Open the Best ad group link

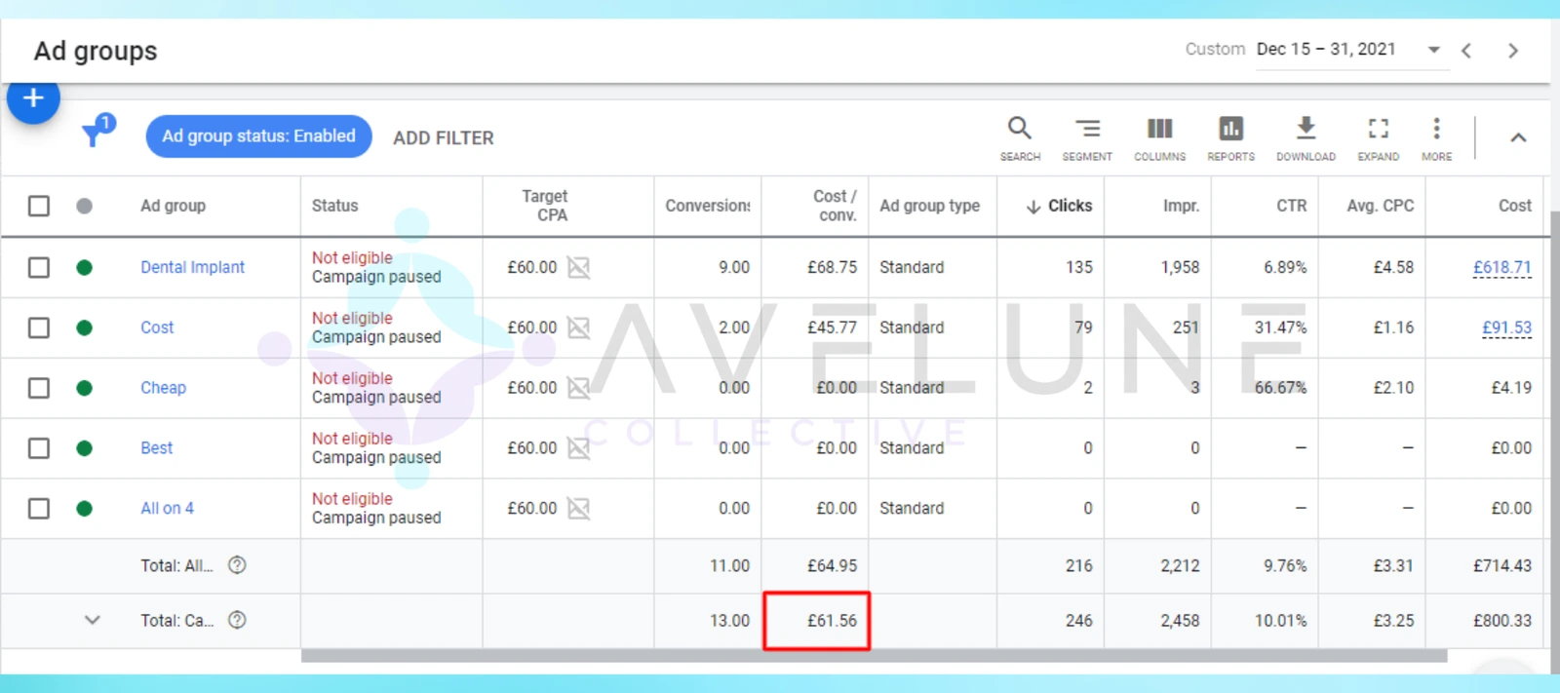(x=156, y=448)
